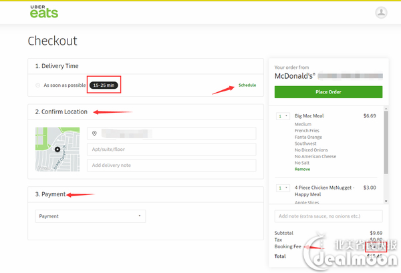The image size is (401, 273).
Task: Open the user profile avatar
Action: [381, 12]
